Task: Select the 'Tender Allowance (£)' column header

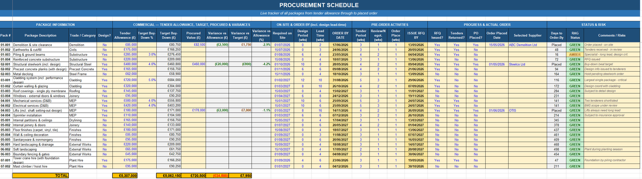Action: pyautogui.click(x=125, y=35)
